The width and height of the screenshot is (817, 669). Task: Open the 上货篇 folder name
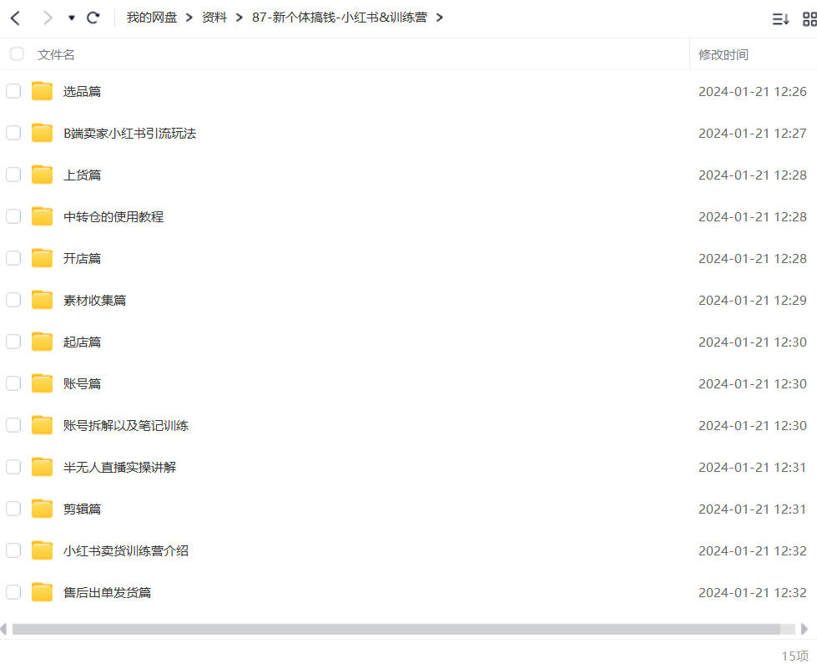[82, 175]
